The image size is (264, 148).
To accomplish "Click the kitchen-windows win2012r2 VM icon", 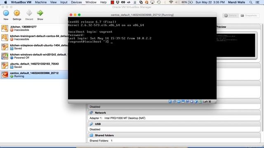I will pos(5,56).
